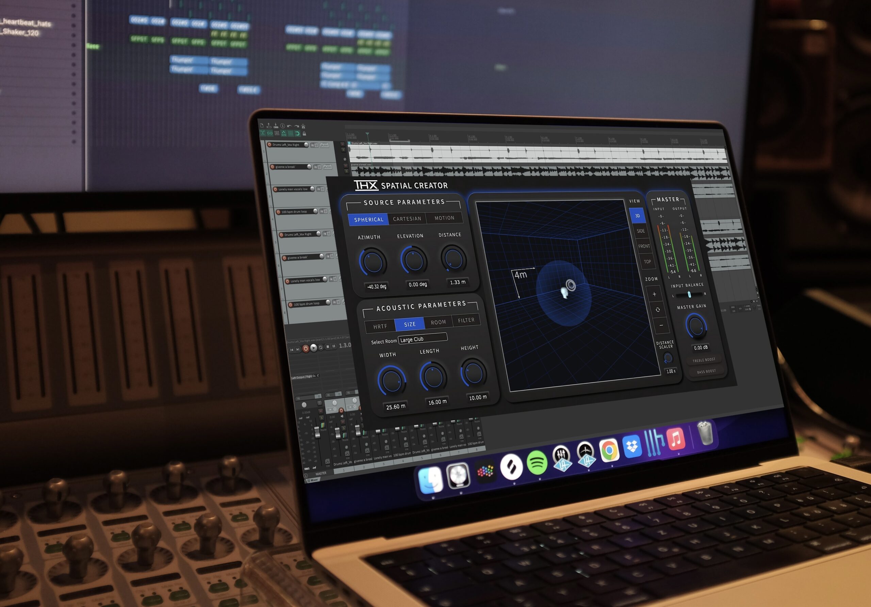Click the record button in REAPER transport
The width and height of the screenshot is (871, 607).
click(306, 349)
